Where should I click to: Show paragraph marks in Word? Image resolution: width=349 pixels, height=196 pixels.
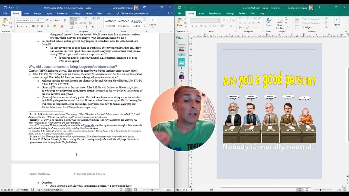93,27
